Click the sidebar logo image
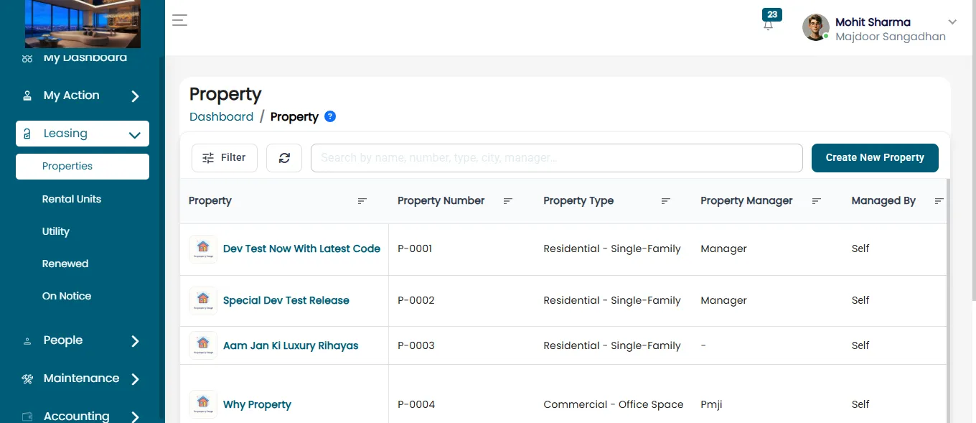This screenshot has height=423, width=976. (83, 24)
